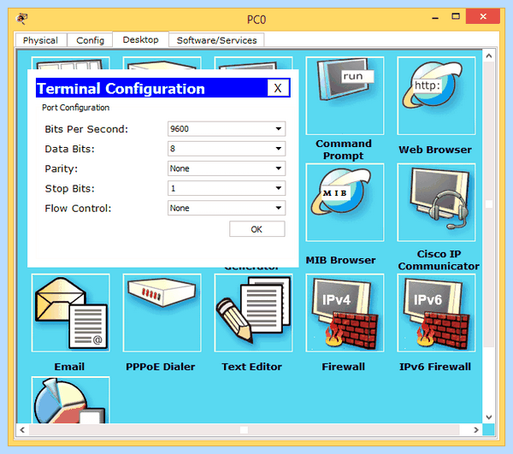This screenshot has height=454, width=513.
Task: Close Terminal Configuration with X button
Action: 278,88
